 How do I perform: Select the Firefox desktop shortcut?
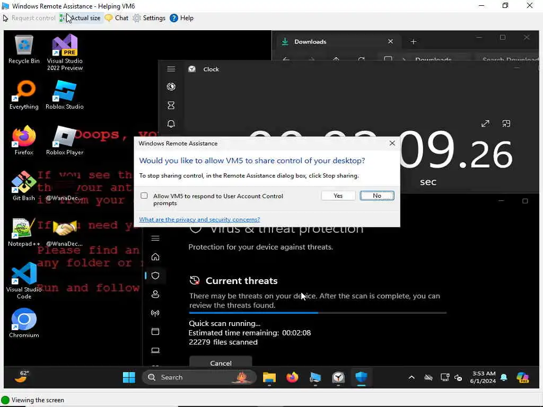pyautogui.click(x=24, y=140)
